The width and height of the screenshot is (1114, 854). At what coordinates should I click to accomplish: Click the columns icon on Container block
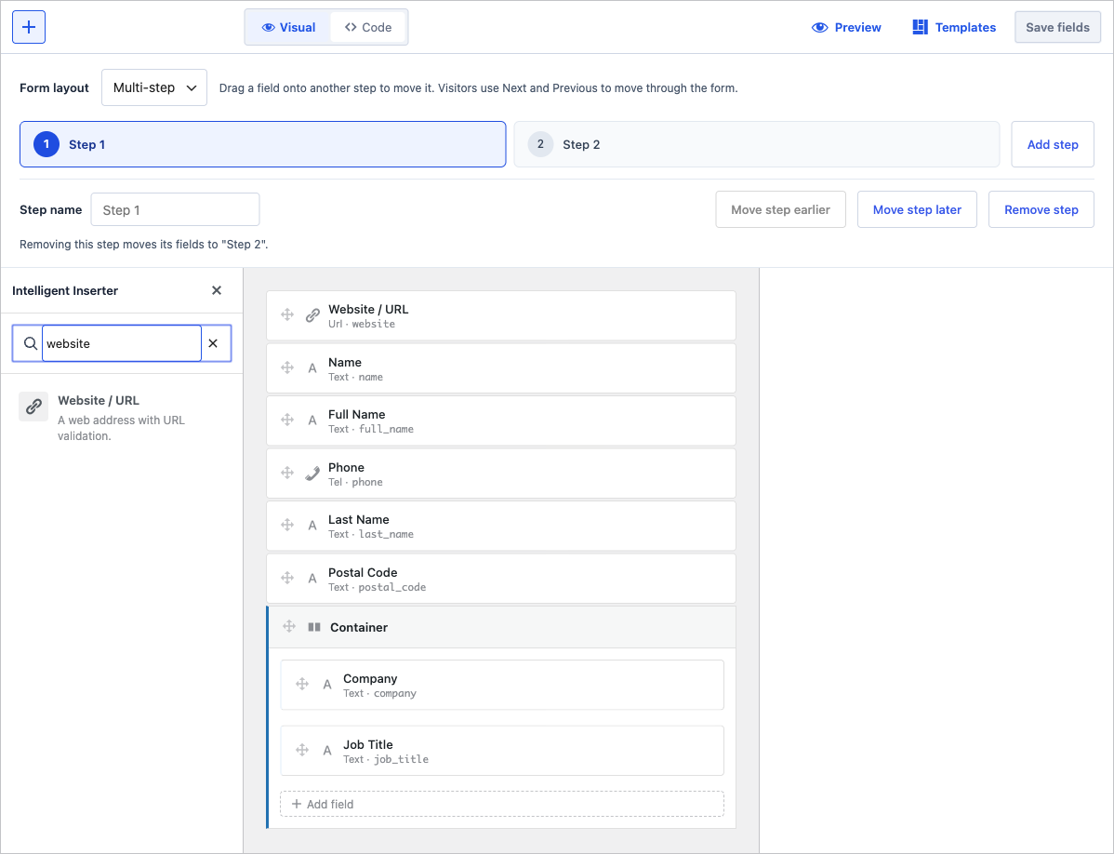point(314,627)
